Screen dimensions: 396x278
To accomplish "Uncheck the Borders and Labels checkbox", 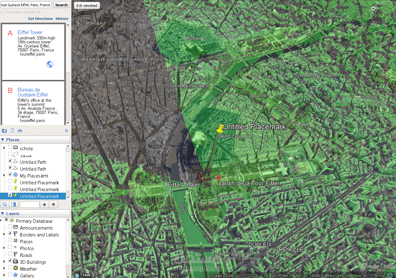I will pos(10,233).
